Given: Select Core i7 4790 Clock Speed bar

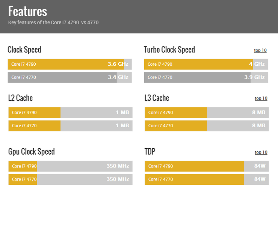Looking at the screenshot, I should (x=69, y=64).
